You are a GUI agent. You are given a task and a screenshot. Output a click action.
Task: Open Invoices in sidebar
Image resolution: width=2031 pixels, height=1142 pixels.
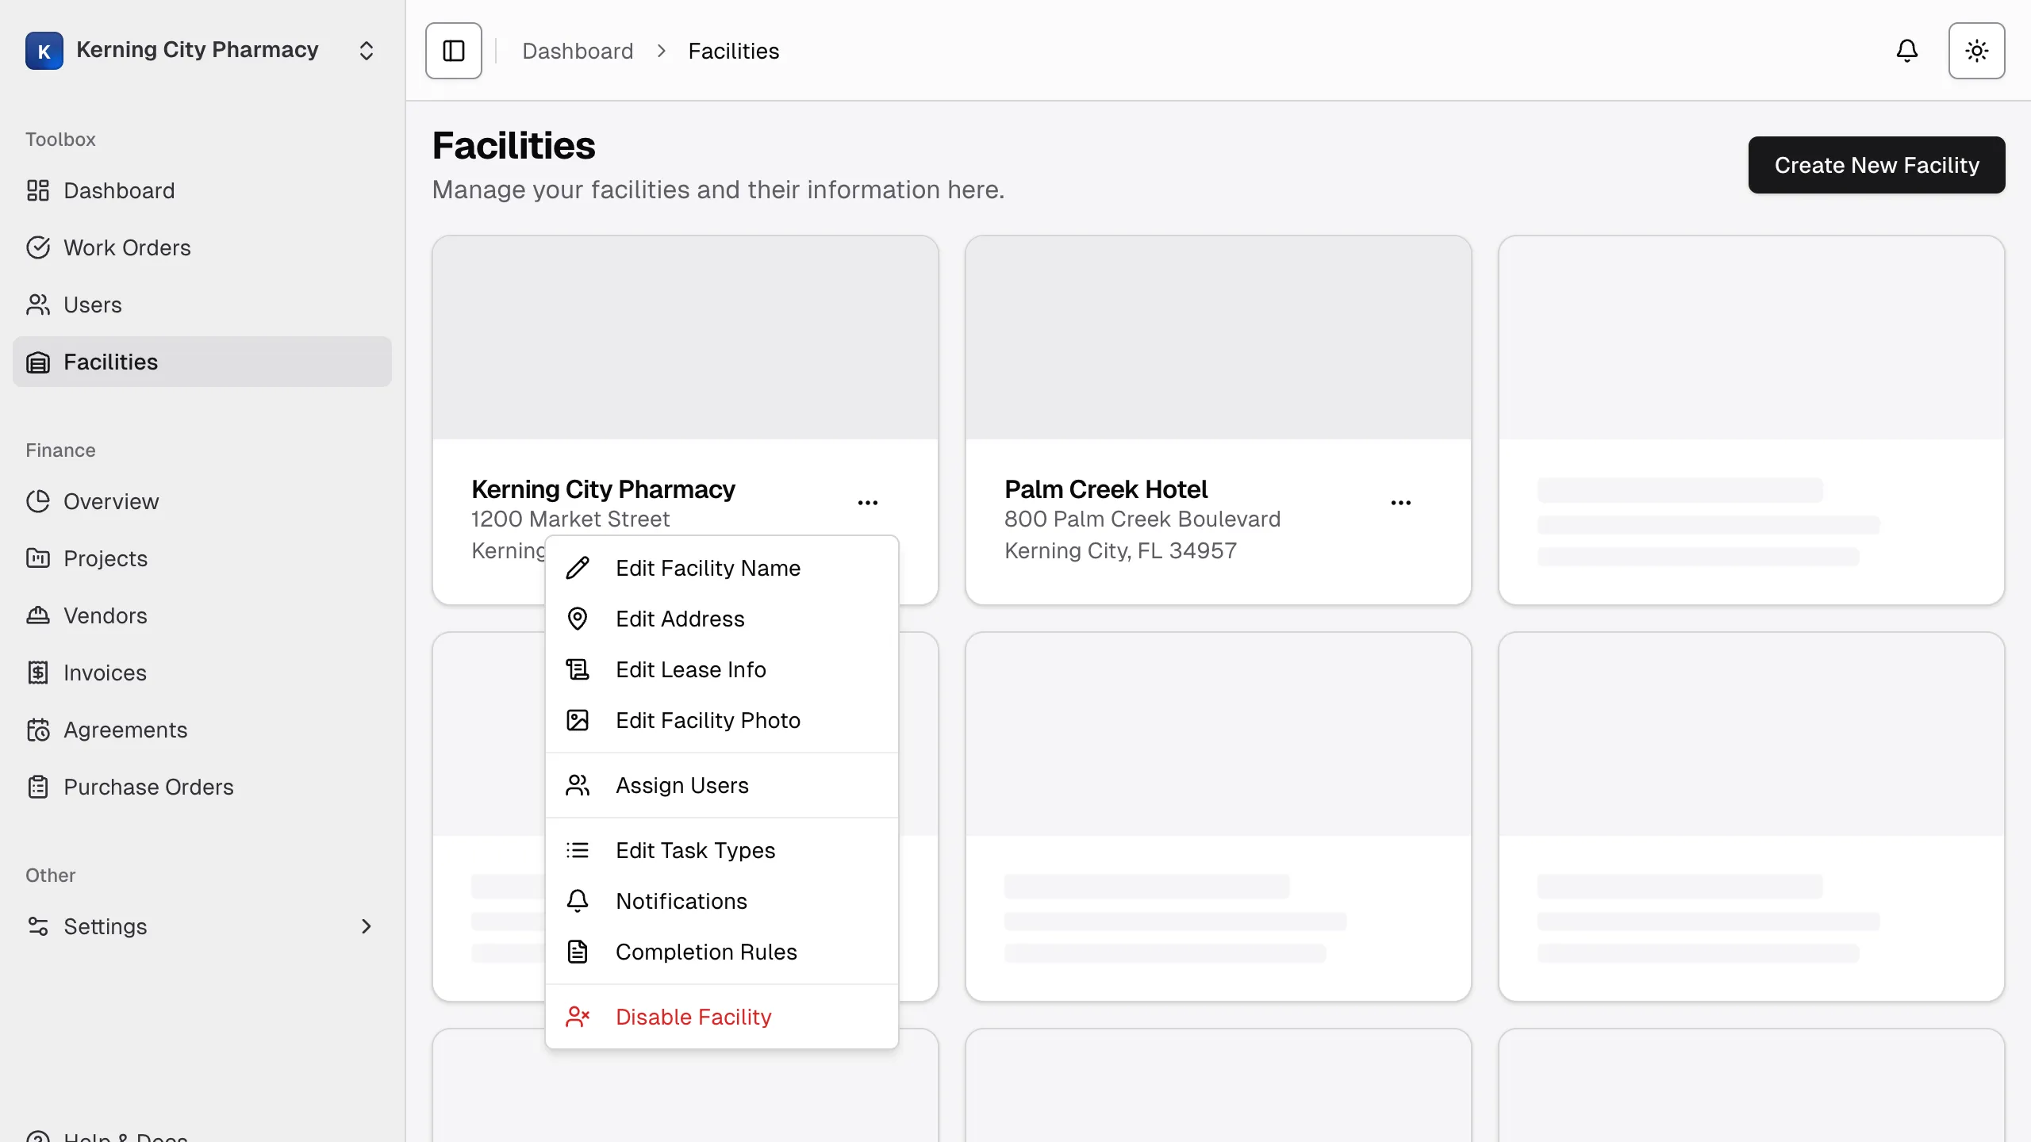pyautogui.click(x=202, y=673)
